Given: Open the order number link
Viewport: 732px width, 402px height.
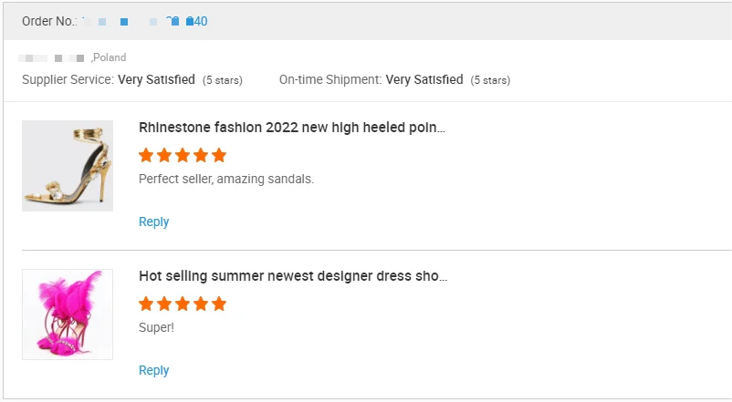Looking at the screenshot, I should [x=146, y=21].
